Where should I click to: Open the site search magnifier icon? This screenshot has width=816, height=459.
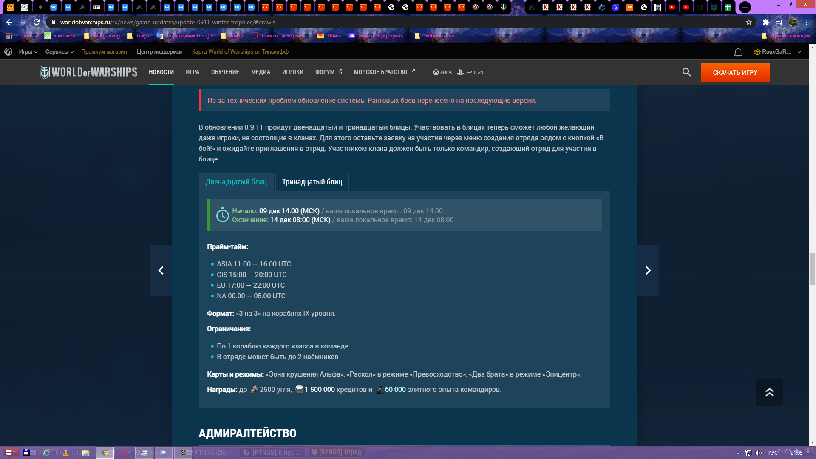tap(686, 72)
